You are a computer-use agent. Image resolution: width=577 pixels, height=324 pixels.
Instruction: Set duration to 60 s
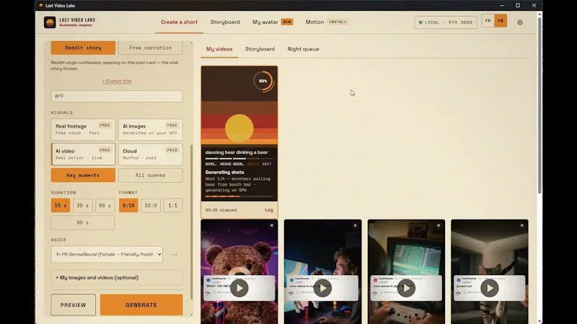click(105, 205)
